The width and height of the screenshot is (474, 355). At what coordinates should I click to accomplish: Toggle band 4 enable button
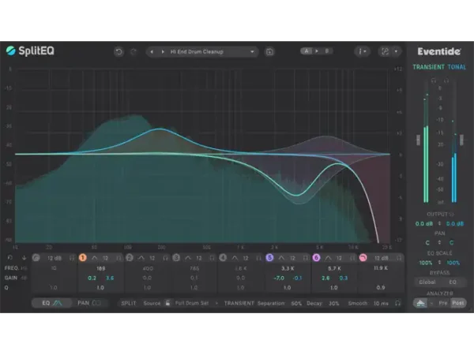click(223, 258)
